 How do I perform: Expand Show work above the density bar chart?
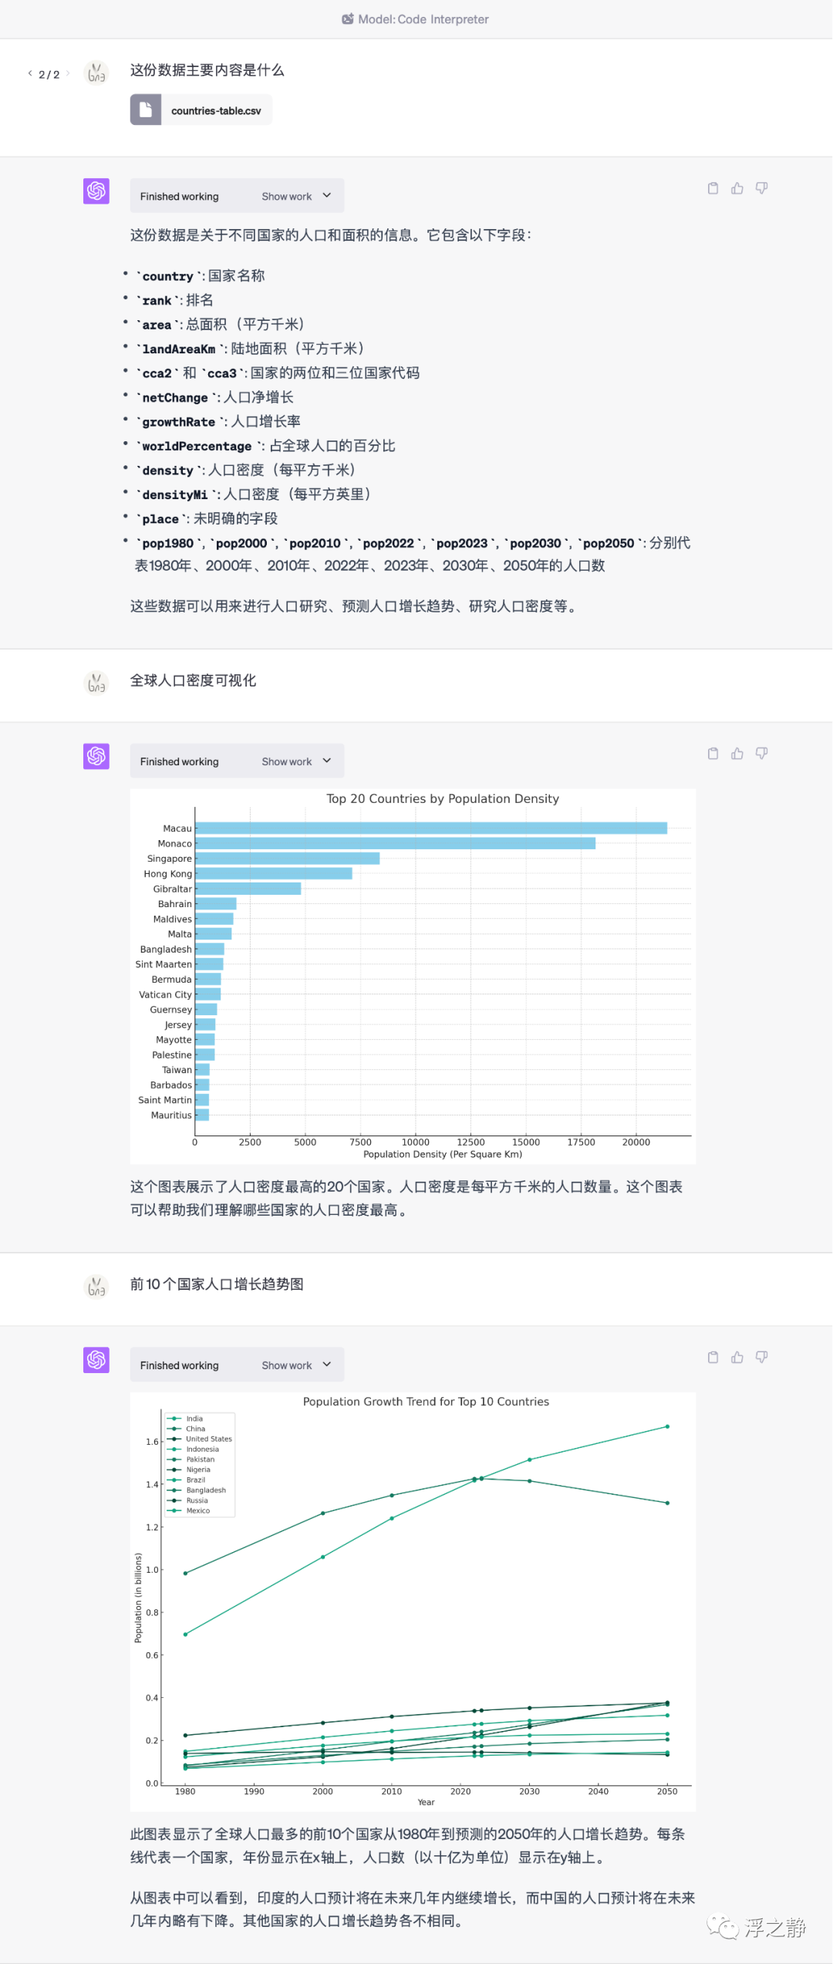pyautogui.click(x=296, y=761)
